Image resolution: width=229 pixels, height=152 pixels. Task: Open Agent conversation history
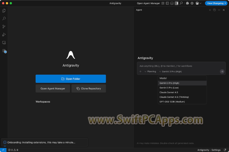tap(214, 10)
